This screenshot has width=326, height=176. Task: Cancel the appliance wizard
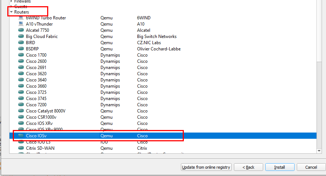coord(311,167)
